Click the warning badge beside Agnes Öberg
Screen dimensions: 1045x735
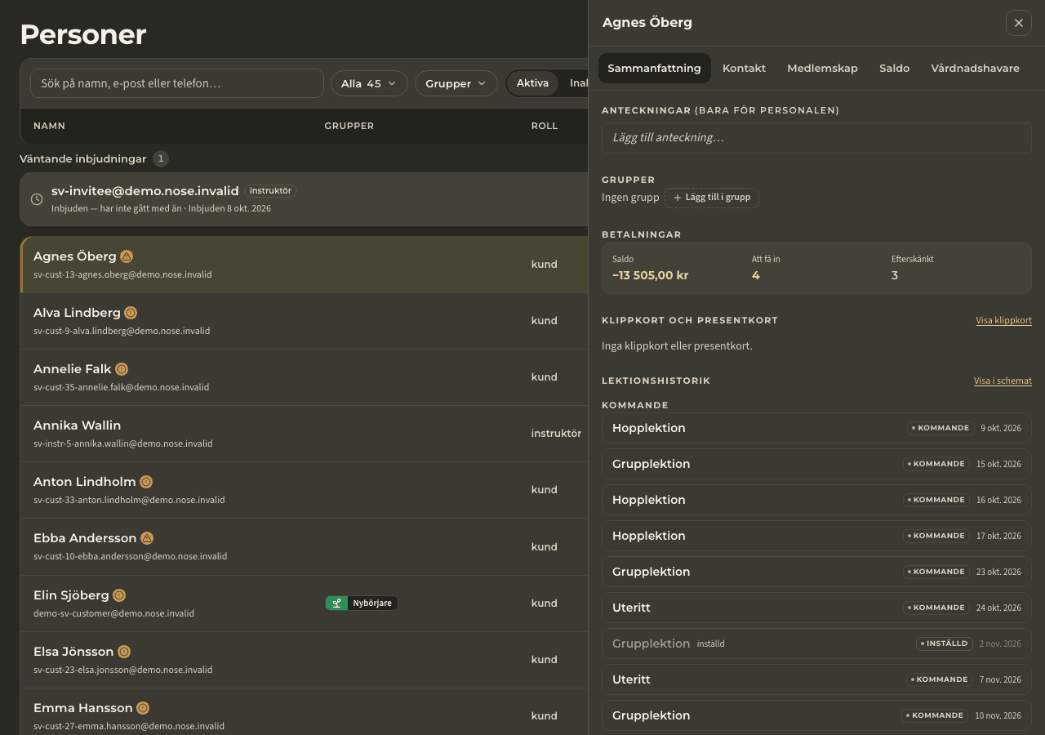point(127,256)
